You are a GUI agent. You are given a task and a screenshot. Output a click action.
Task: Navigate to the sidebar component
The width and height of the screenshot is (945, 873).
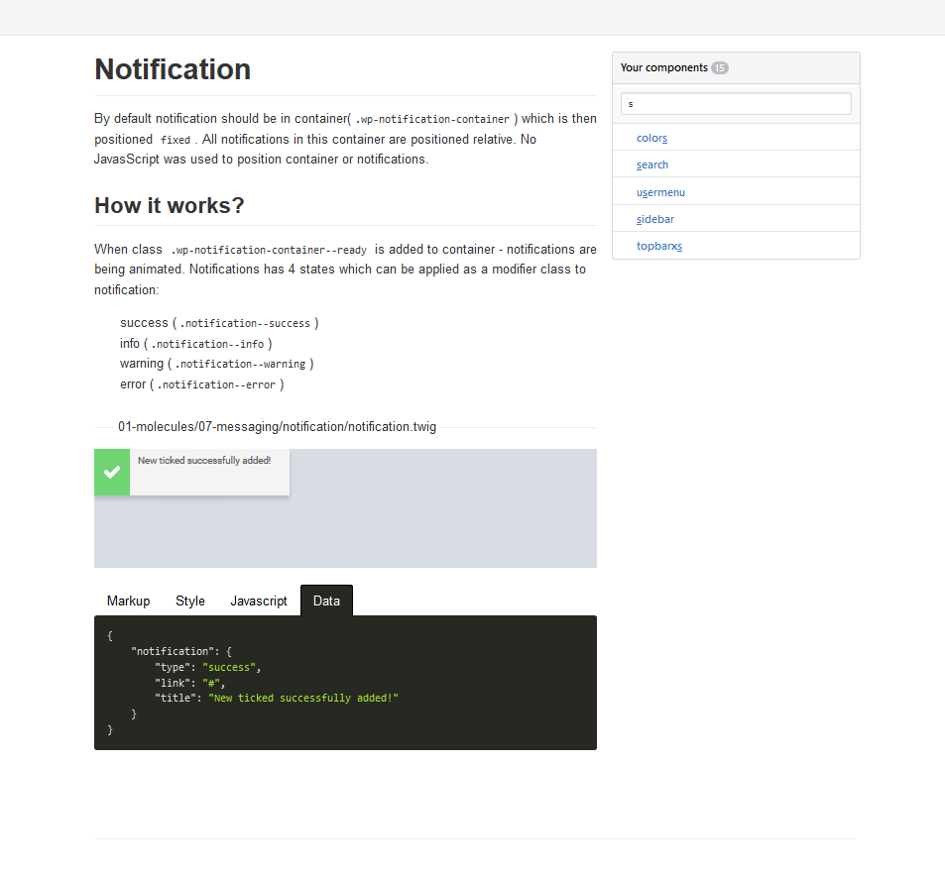click(655, 219)
